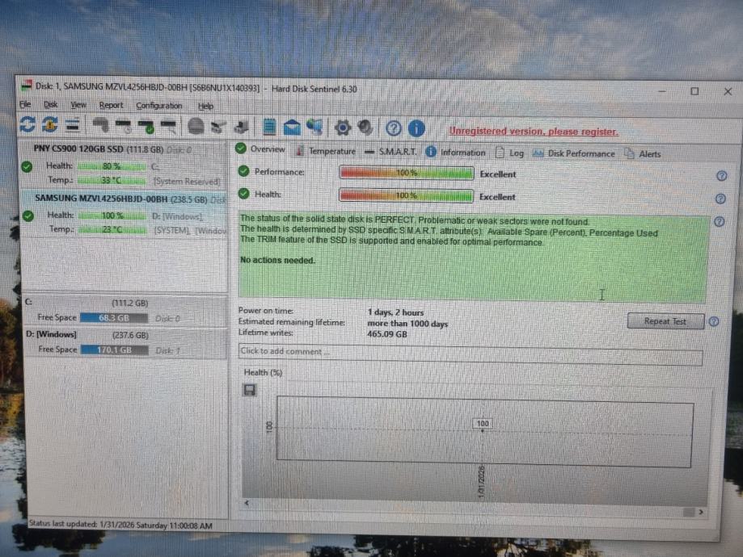Open the File menu
The width and height of the screenshot is (743, 557).
pyautogui.click(x=25, y=104)
